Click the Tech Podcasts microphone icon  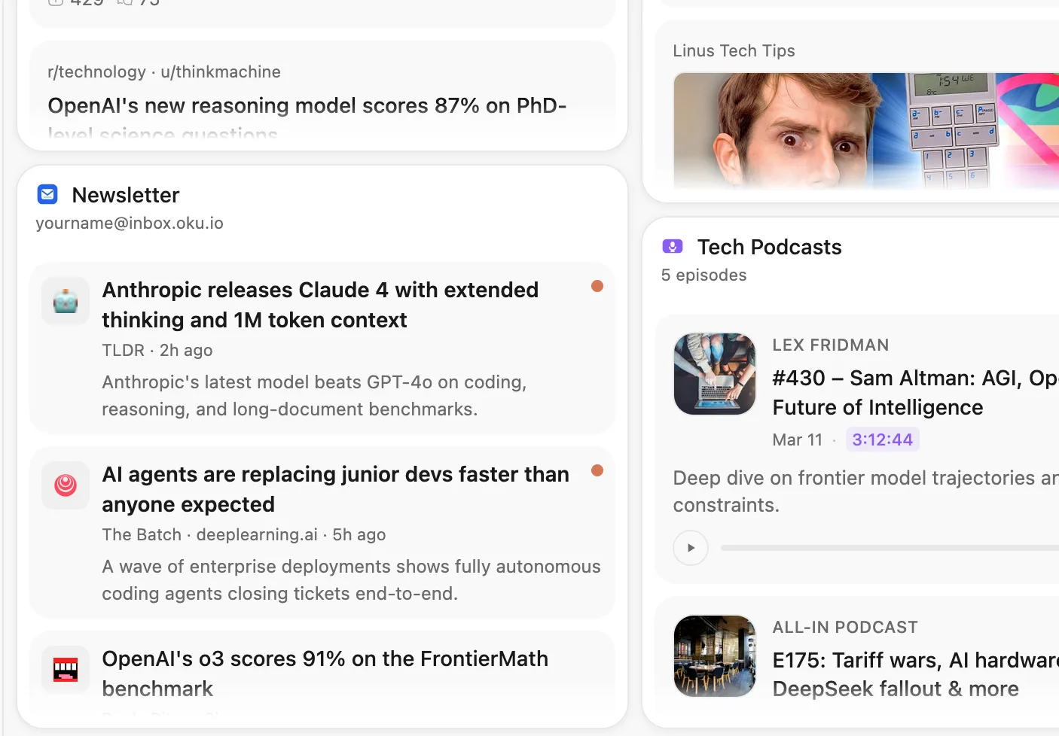click(x=672, y=246)
